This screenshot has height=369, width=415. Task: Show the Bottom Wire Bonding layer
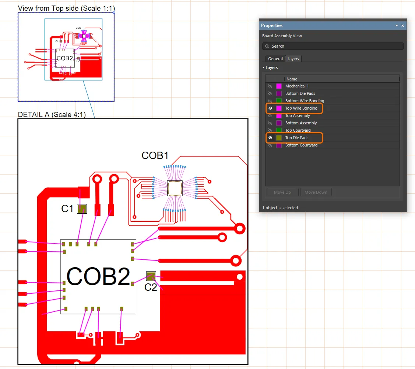point(270,101)
